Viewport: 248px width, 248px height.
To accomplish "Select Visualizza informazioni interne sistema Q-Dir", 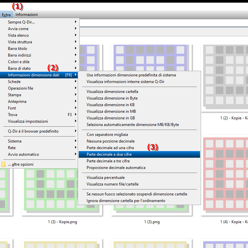I will click(x=139, y=82).
